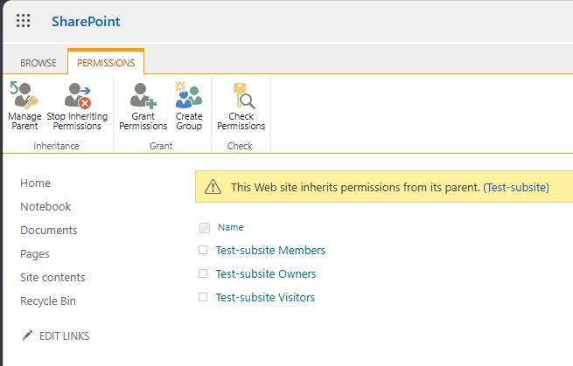Image resolution: width=573 pixels, height=366 pixels.
Task: Open the Test-subsite Members group
Action: (270, 251)
